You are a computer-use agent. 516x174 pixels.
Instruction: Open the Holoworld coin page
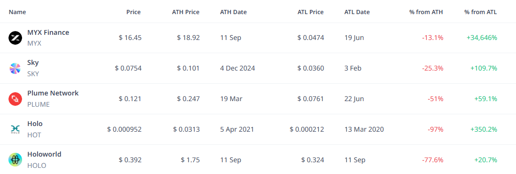(x=44, y=154)
